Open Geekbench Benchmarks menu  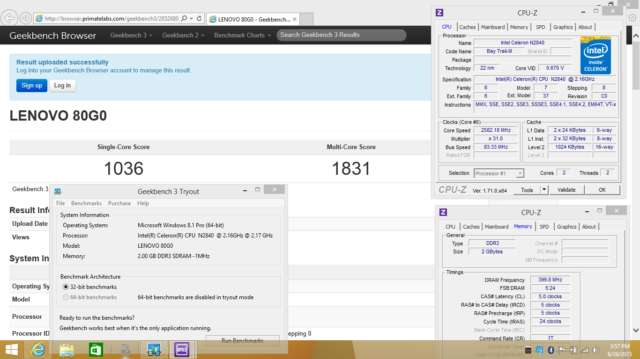pyautogui.click(x=86, y=203)
